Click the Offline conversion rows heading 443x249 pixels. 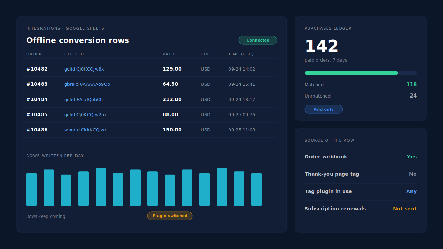(x=78, y=40)
